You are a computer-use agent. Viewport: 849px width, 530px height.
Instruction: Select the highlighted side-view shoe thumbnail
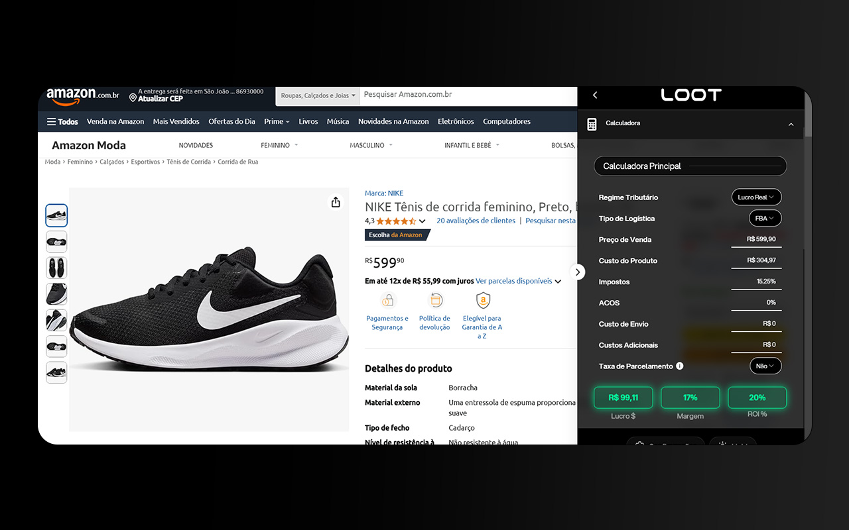pos(56,215)
